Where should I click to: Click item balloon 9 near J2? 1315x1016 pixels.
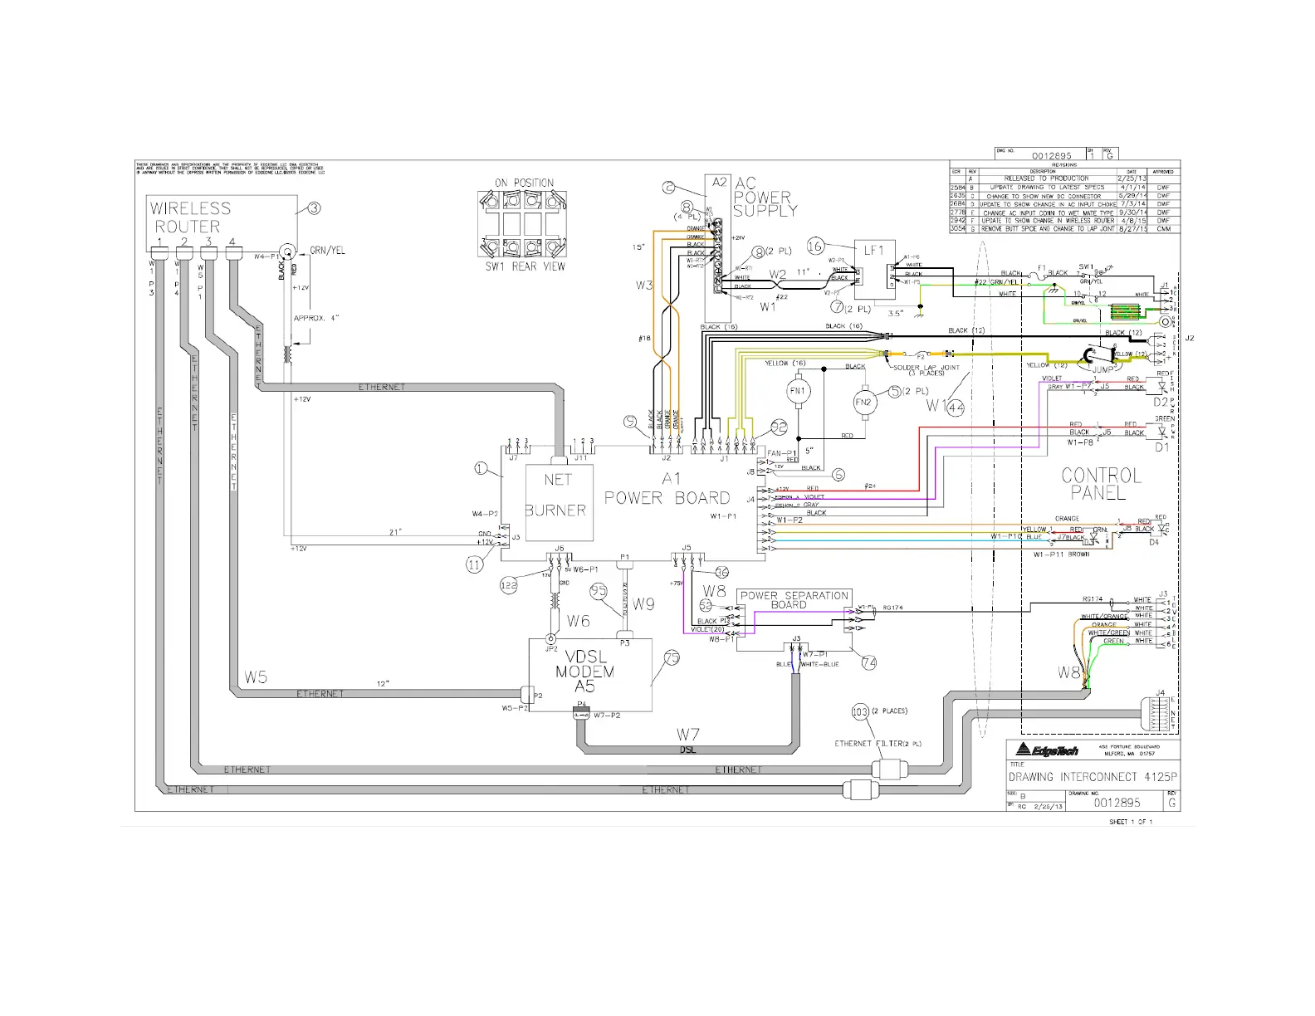click(631, 423)
